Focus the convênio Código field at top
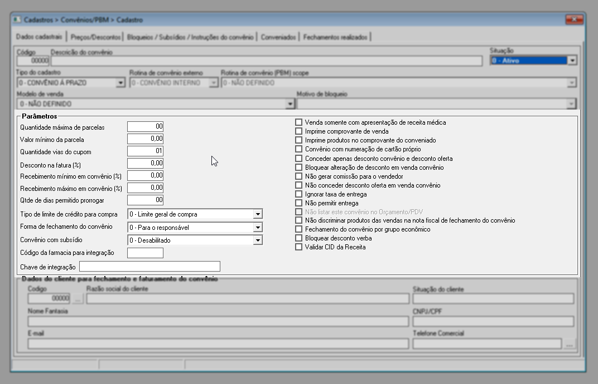 coord(33,61)
